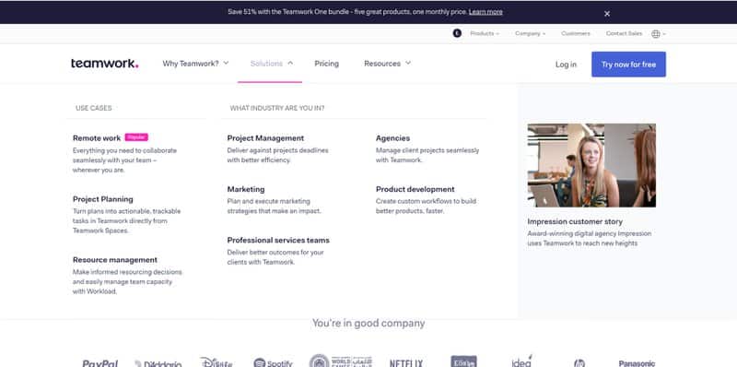Expand the Company dropdown

coord(531,33)
